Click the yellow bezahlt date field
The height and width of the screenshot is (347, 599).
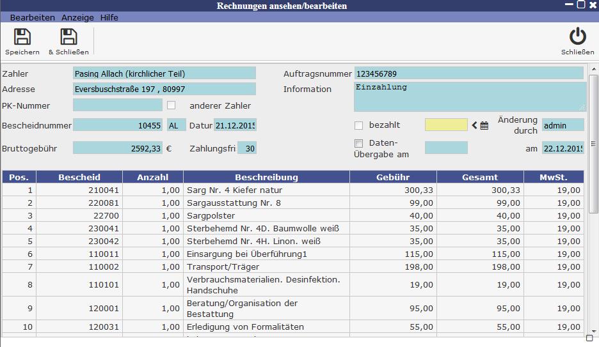(446, 125)
